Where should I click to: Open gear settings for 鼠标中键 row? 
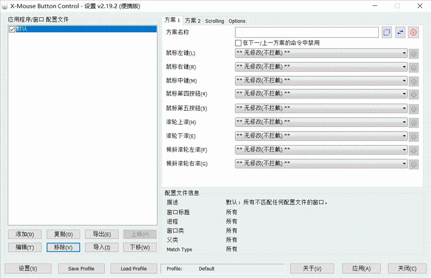pos(414,81)
